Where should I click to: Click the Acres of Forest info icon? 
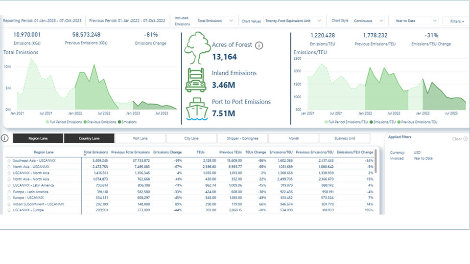coord(259,45)
